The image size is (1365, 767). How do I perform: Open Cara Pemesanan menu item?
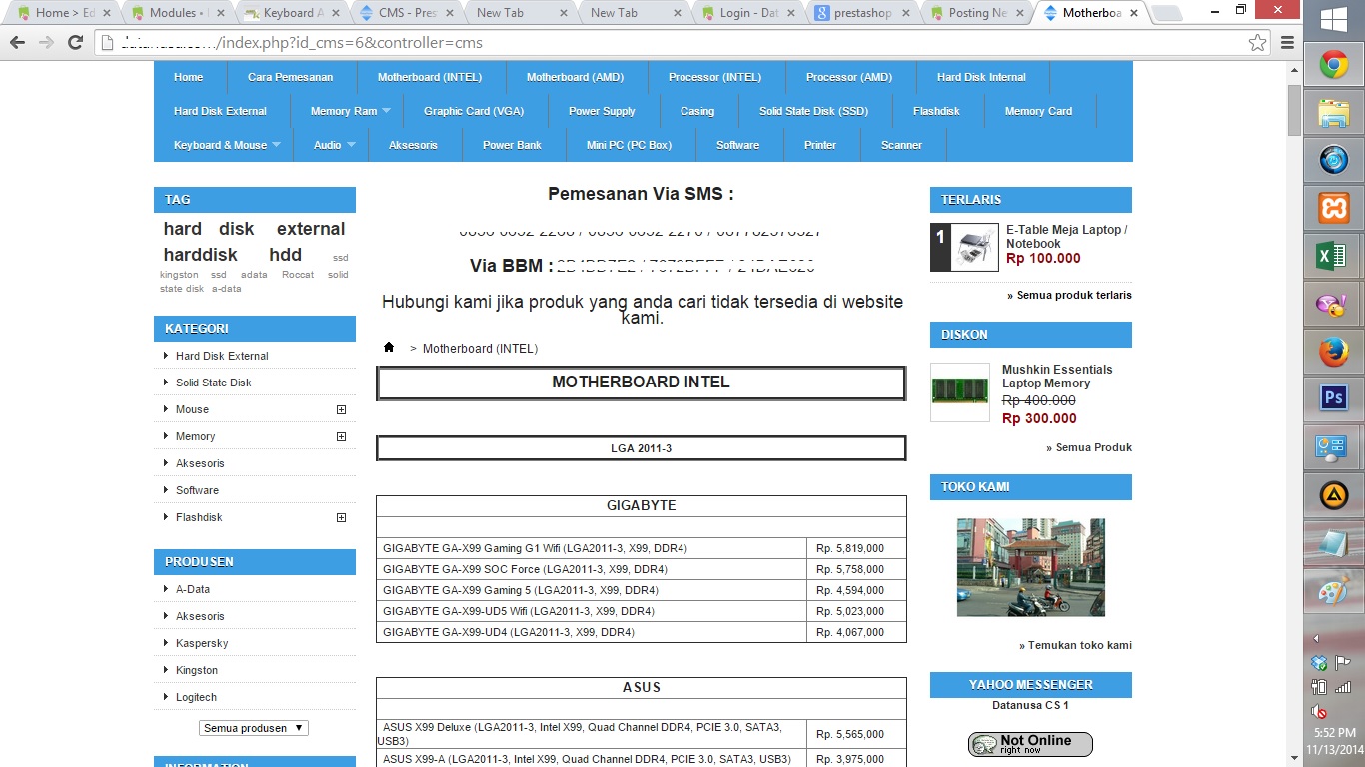(x=291, y=77)
